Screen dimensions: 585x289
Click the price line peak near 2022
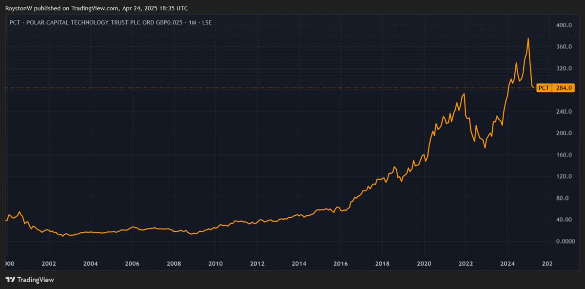click(464, 94)
